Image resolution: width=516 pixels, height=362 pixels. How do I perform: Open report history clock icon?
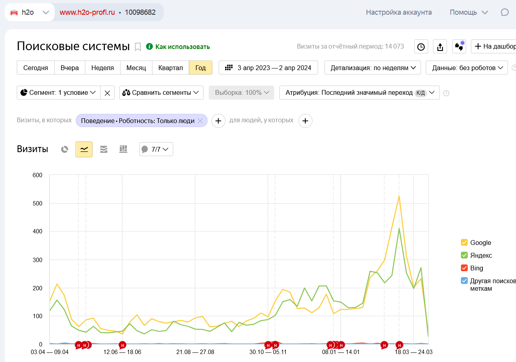click(x=421, y=47)
